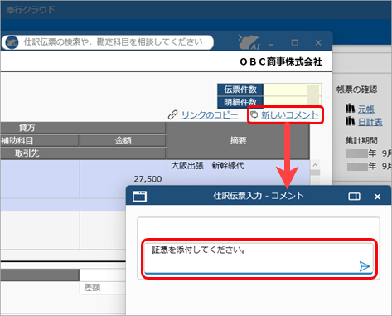Click the 集計期間 label
The height and width of the screenshot is (316, 392).
361,140
